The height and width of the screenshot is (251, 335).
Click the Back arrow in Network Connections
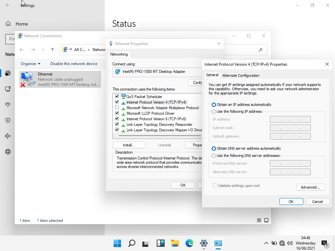(22, 50)
